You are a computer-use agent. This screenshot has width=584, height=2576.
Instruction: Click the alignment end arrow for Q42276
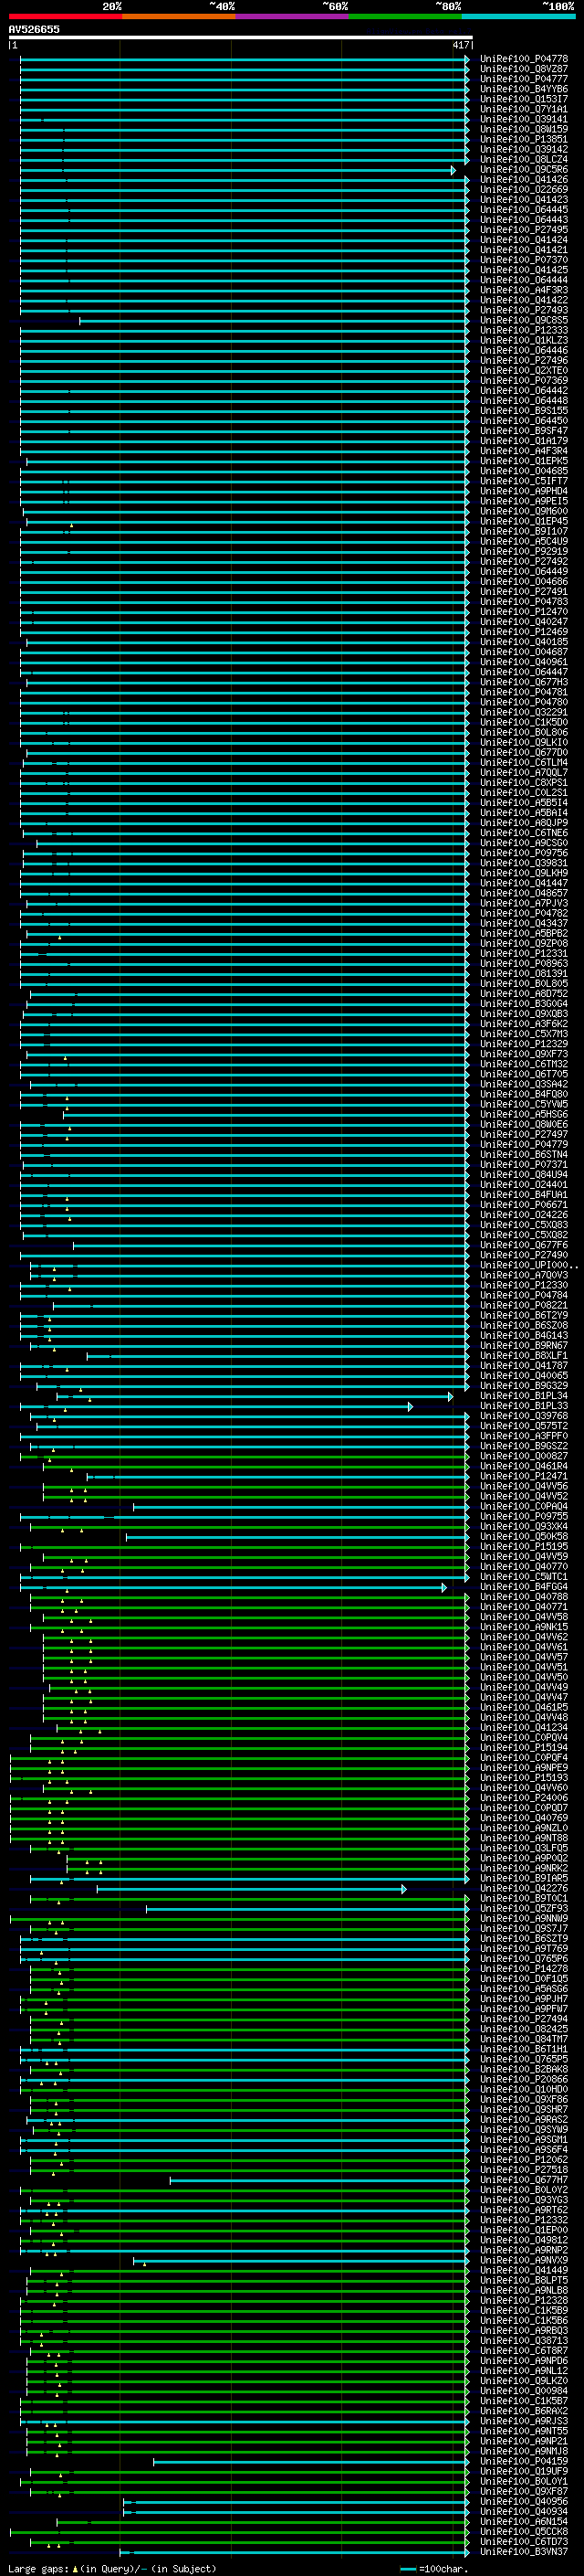click(404, 1888)
